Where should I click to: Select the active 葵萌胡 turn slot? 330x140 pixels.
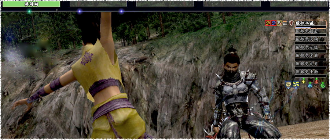(32, 4)
